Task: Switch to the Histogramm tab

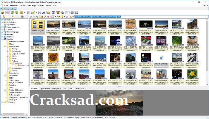Action: click(56, 89)
